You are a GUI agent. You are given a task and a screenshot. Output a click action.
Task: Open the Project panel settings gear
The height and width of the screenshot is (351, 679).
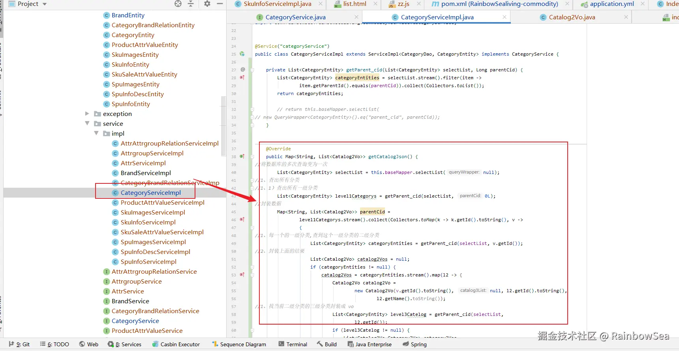(x=207, y=4)
